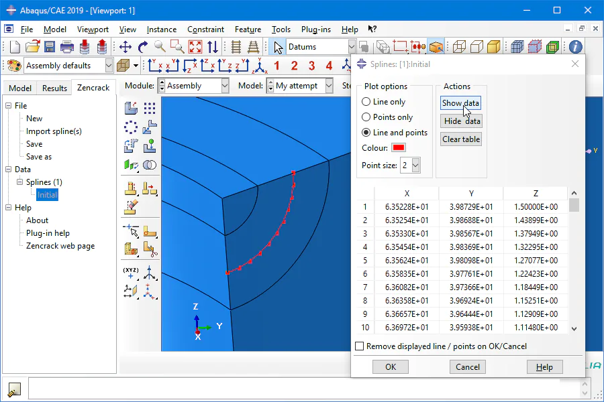
Task: Open the Plug-ins menu
Action: [x=316, y=29]
